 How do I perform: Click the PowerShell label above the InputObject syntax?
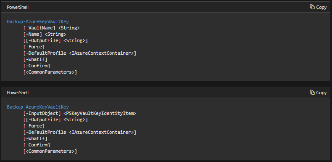(x=18, y=93)
